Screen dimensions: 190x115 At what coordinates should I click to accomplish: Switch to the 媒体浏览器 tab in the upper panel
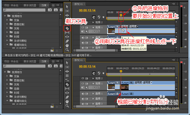(x=30, y=5)
